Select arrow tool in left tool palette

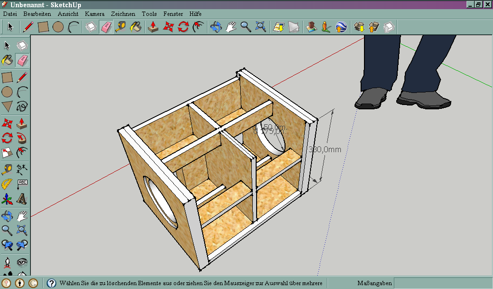tap(7, 46)
